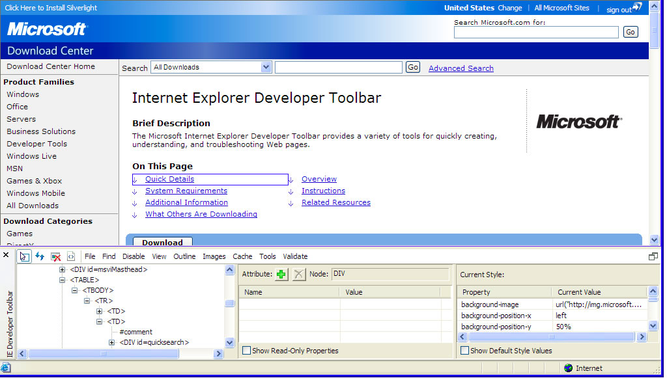Image resolution: width=667 pixels, height=378 pixels.
Task: Click the arrow icon beside Related Resources
Action: click(291, 204)
